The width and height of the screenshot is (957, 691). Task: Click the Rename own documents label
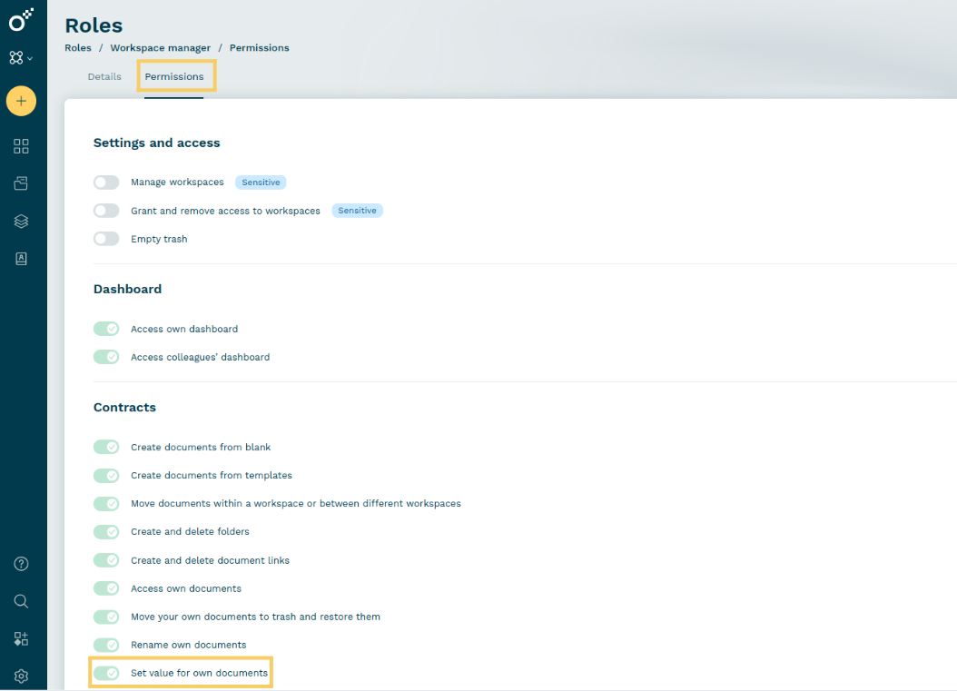189,645
